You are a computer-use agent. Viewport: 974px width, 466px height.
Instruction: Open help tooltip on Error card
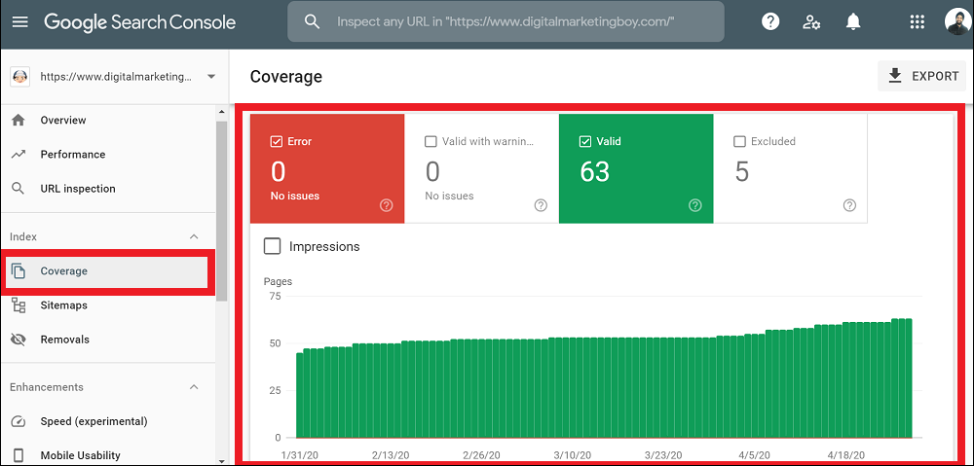pyautogui.click(x=387, y=205)
